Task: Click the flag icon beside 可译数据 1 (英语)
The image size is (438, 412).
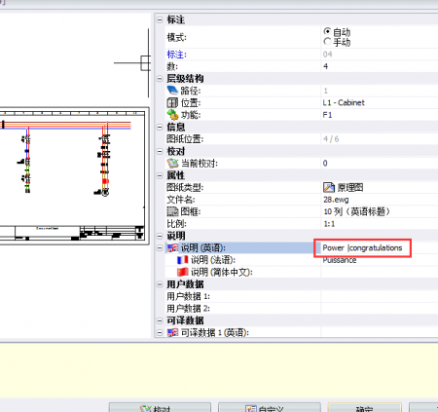Action: point(172,332)
